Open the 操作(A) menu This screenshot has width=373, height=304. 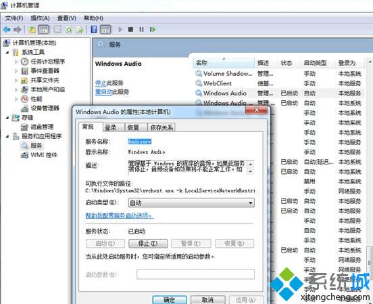pyautogui.click(x=40, y=18)
